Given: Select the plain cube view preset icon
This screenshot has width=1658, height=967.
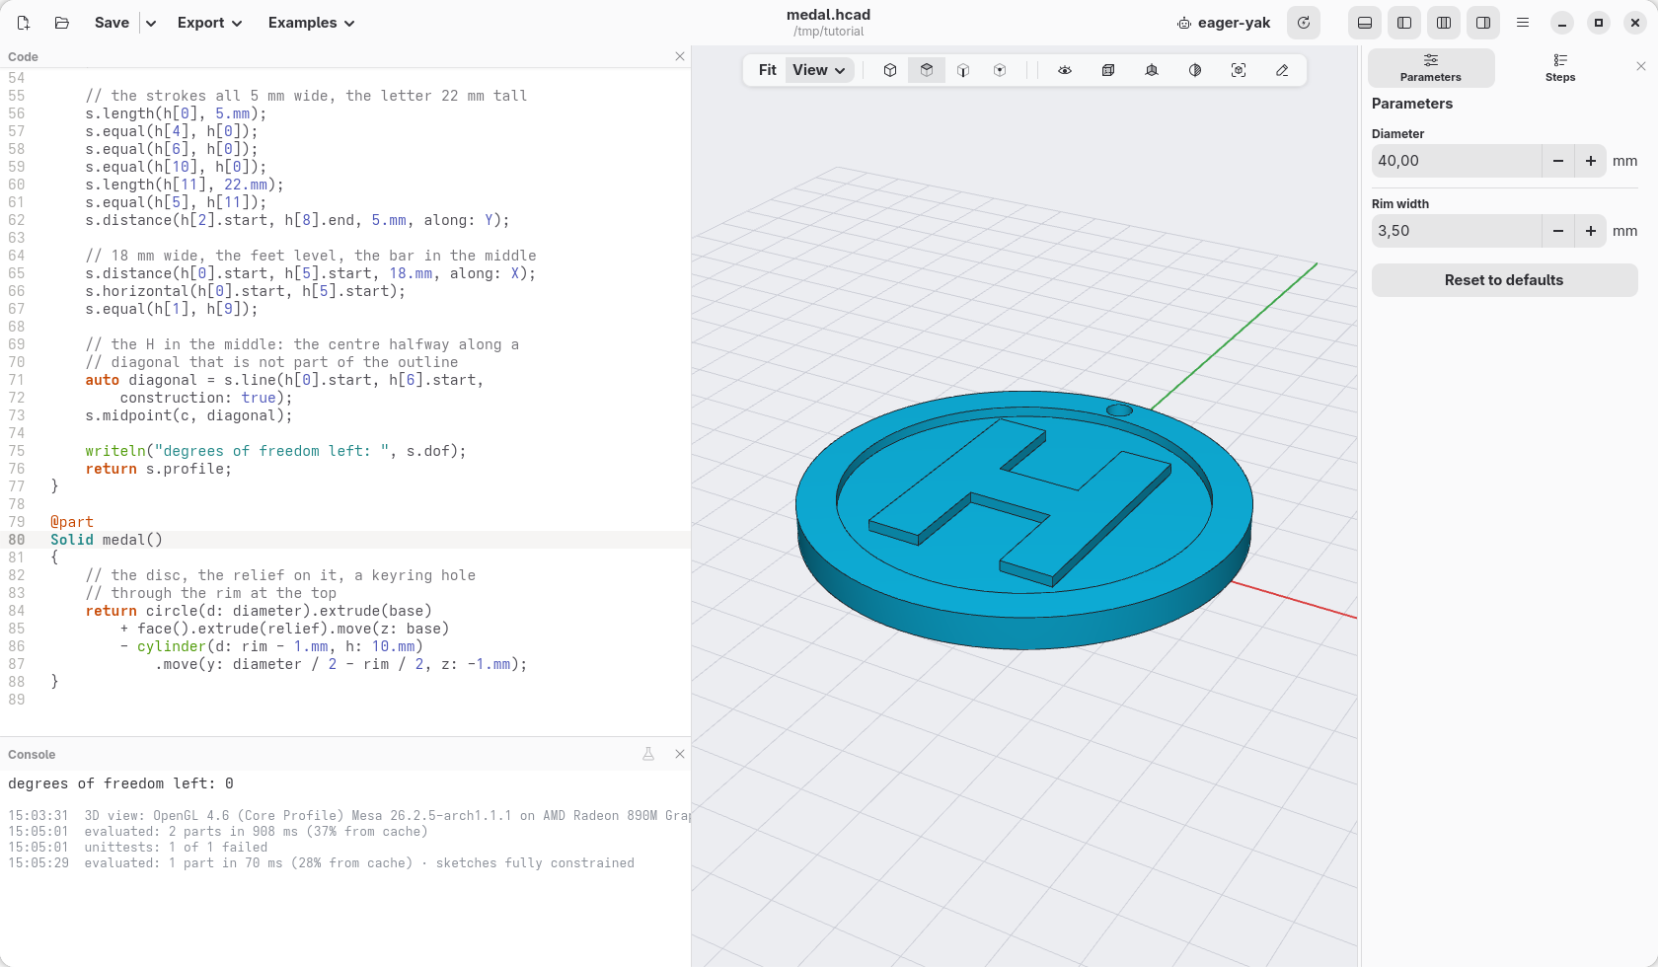Looking at the screenshot, I should point(890,70).
